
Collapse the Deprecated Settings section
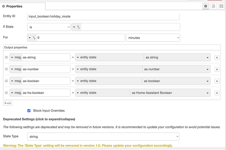(x=39, y=119)
